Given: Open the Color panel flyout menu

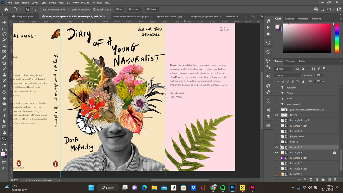Looking at the screenshot, I should tap(341, 19).
